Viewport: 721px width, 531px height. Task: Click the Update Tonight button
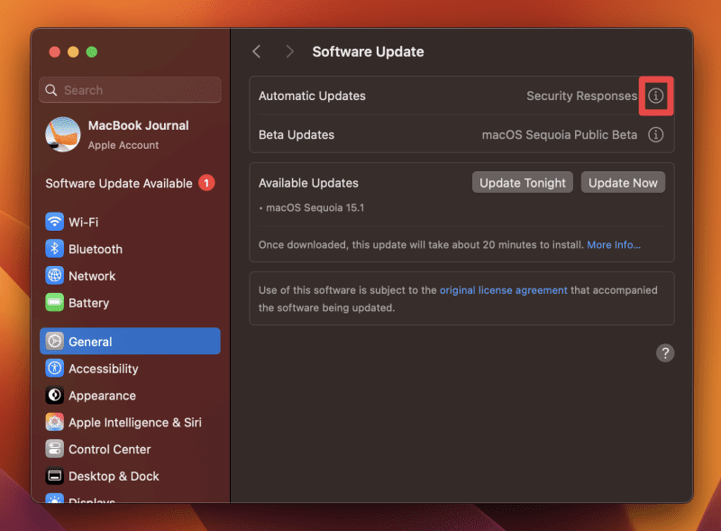[522, 182]
